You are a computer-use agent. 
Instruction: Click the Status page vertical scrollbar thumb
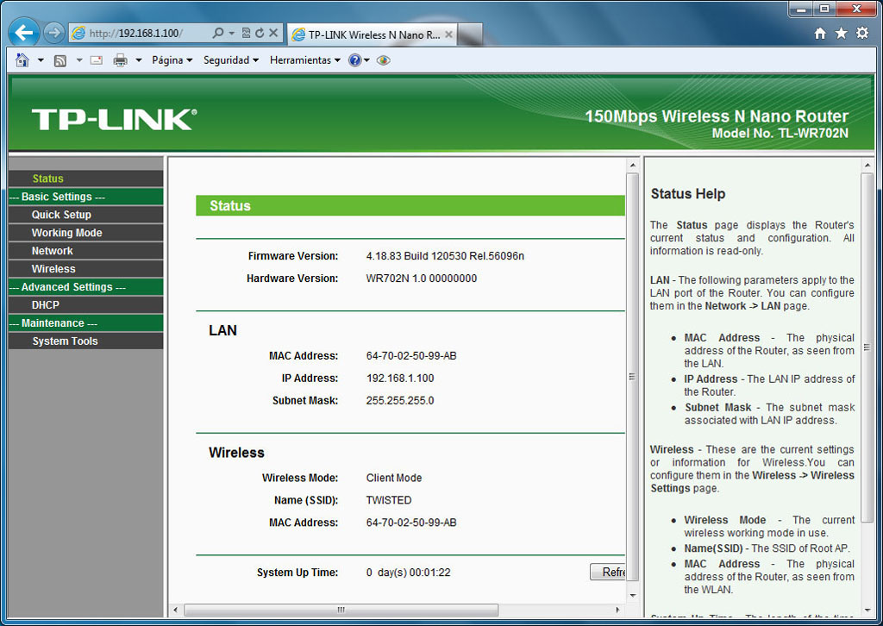(632, 377)
